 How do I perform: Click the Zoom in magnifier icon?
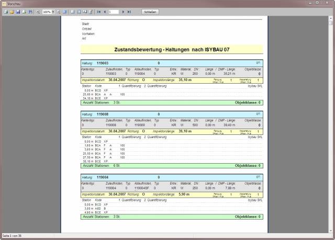pos(59,12)
